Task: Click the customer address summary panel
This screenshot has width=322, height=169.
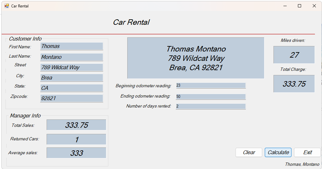Action: tap(195, 58)
